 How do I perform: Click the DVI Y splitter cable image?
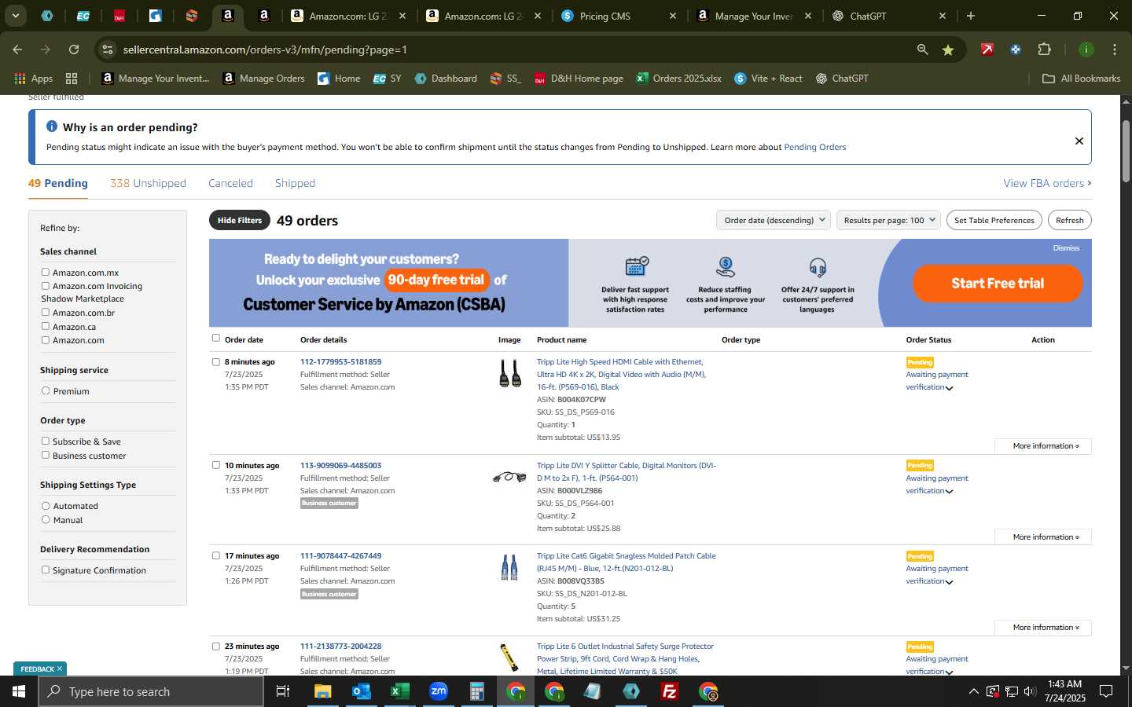coord(509,477)
